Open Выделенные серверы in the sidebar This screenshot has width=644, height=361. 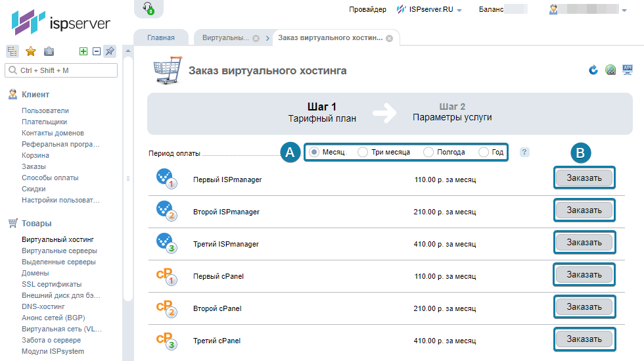pyautogui.click(x=58, y=262)
